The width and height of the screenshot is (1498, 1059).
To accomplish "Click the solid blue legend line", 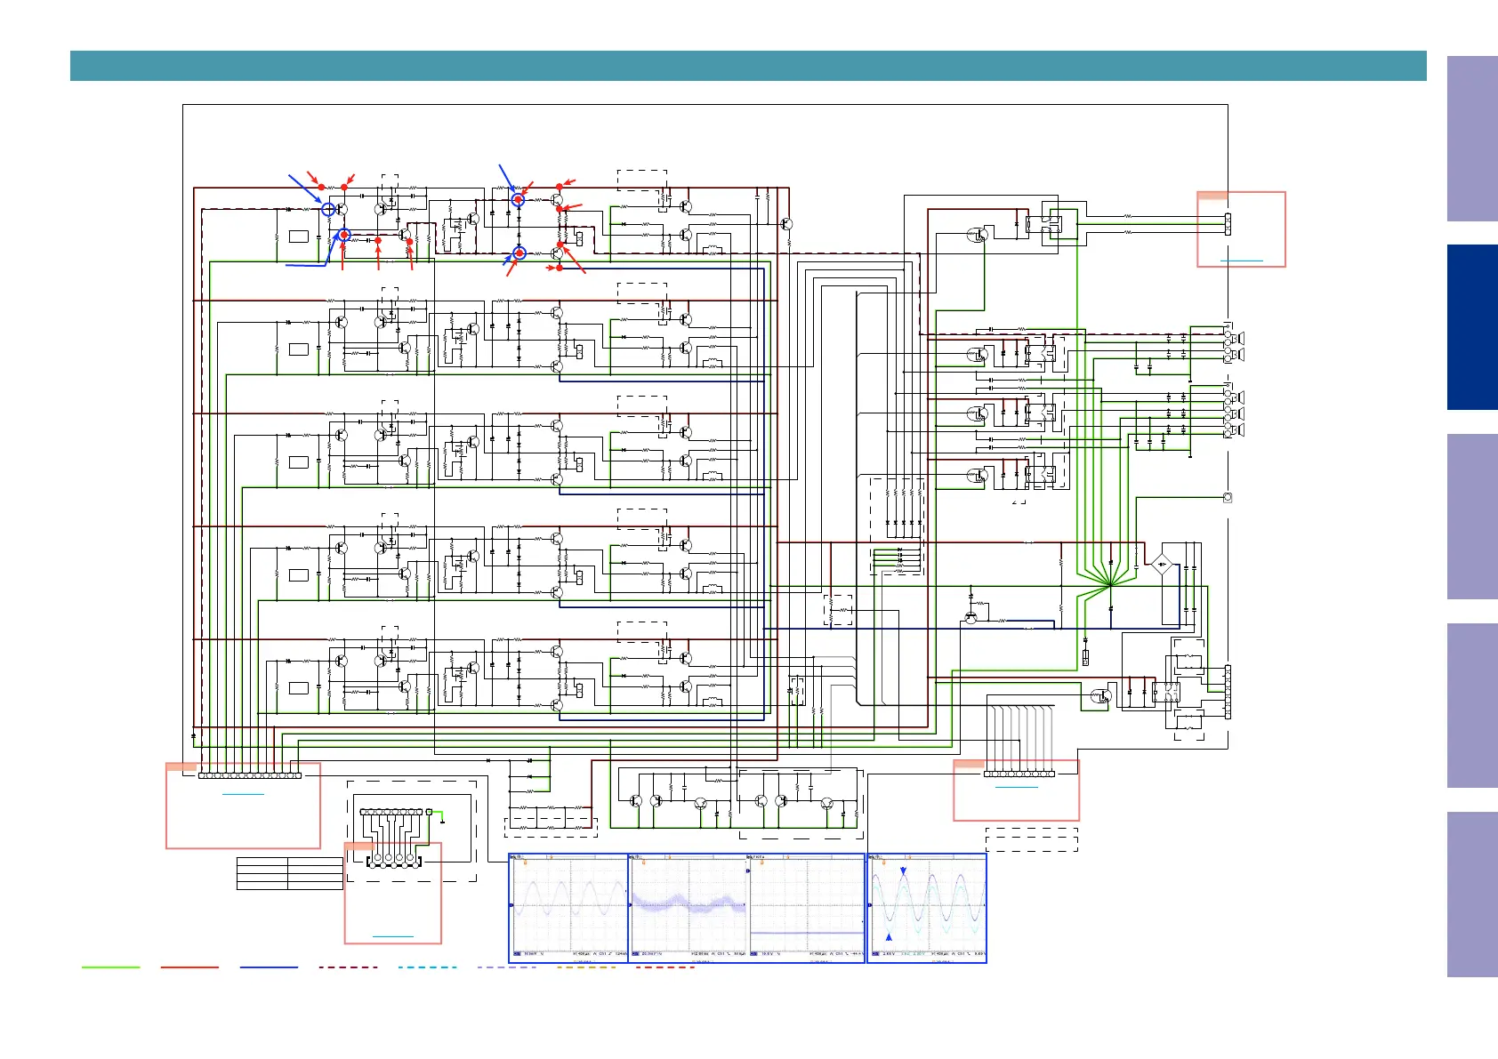I will 269,967.
